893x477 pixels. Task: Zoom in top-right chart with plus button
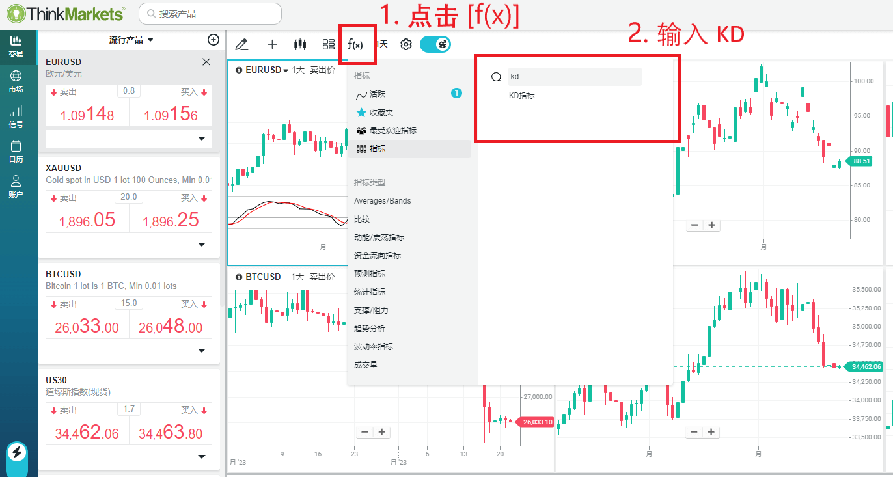coord(712,225)
